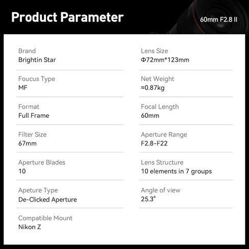The image size is (249, 249).
Task: Click the Product Parameter heading
Action: [x=67, y=17]
